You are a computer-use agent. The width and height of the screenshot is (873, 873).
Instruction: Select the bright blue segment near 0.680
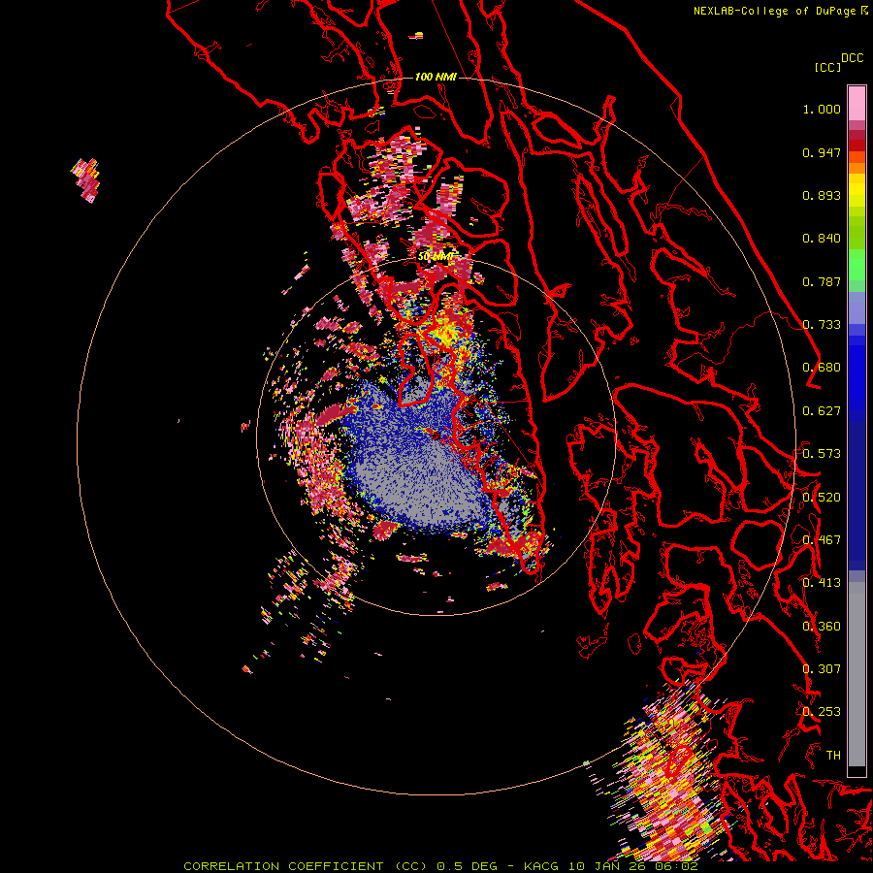coord(857,377)
